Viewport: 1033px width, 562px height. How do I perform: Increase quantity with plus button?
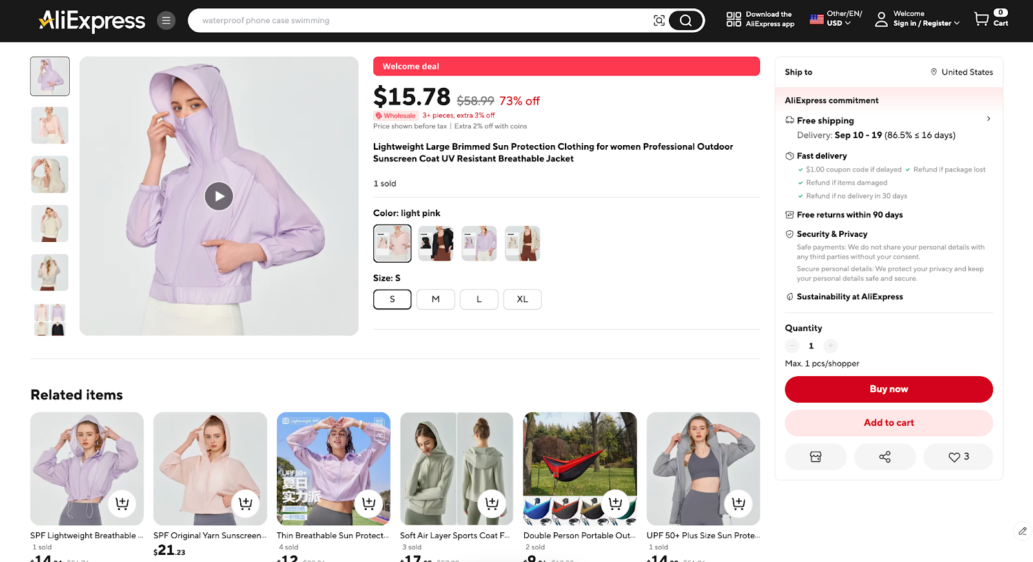[x=831, y=346]
